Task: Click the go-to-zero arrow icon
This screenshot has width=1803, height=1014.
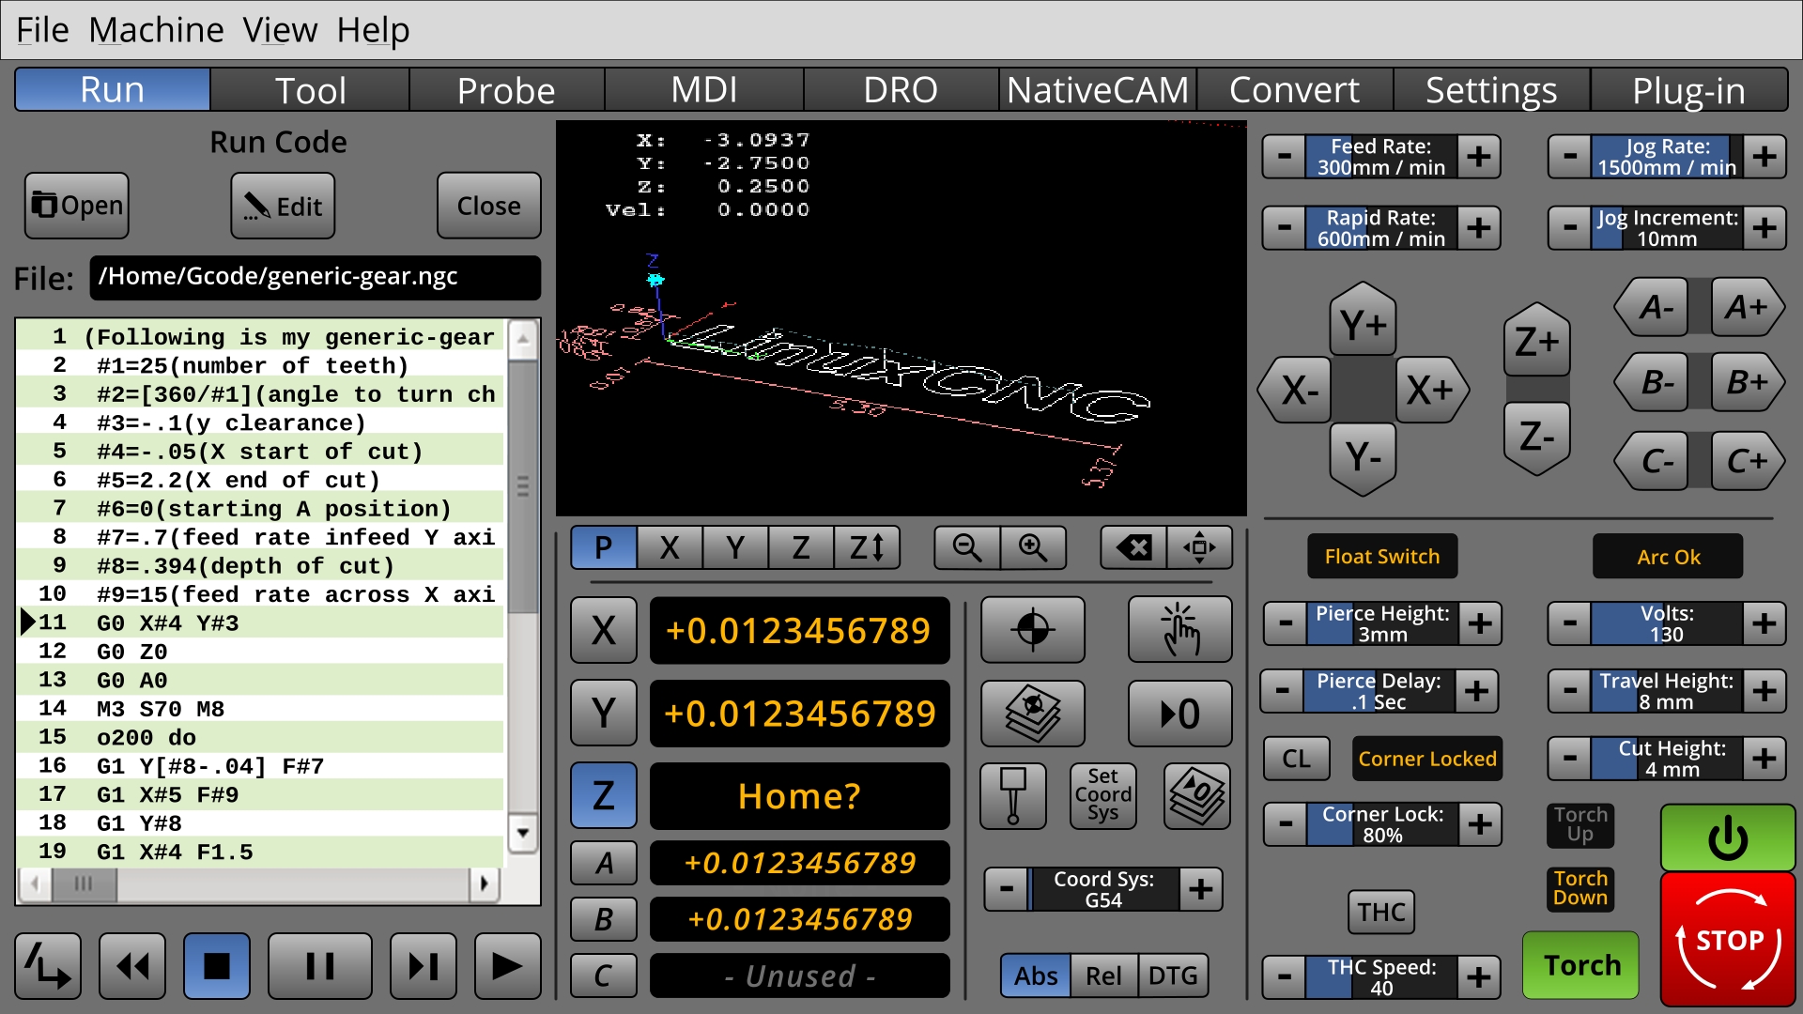Action: click(x=1180, y=714)
